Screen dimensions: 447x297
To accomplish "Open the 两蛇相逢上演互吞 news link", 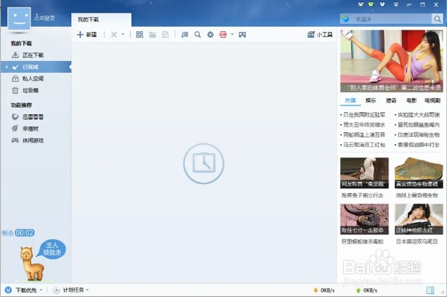I will tap(364, 134).
